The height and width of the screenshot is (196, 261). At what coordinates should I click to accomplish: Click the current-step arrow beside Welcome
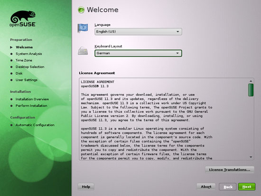[11, 47]
